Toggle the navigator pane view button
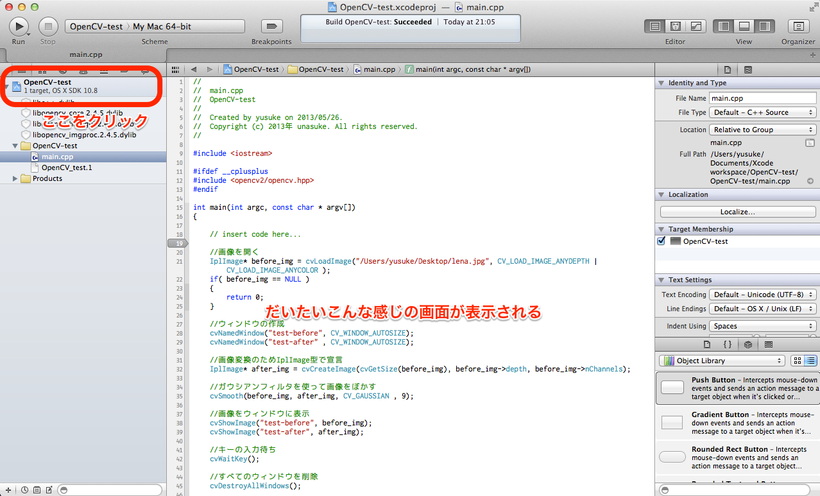Screen dimensions: 820x496 click(724, 26)
